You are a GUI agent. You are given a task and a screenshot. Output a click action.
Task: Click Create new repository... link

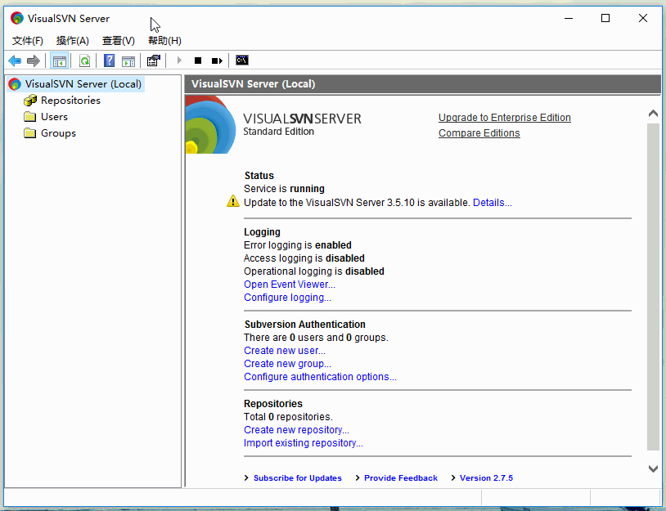pos(296,430)
